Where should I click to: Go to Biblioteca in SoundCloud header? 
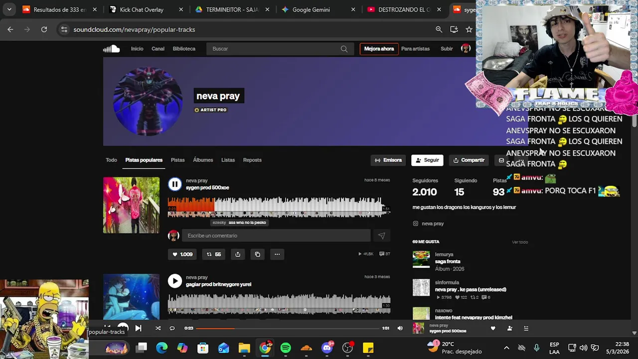click(x=184, y=49)
